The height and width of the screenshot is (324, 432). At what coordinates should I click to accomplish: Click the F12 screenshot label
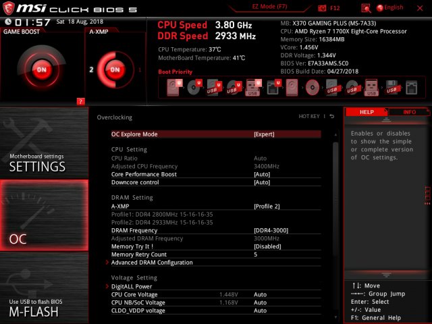[335, 8]
